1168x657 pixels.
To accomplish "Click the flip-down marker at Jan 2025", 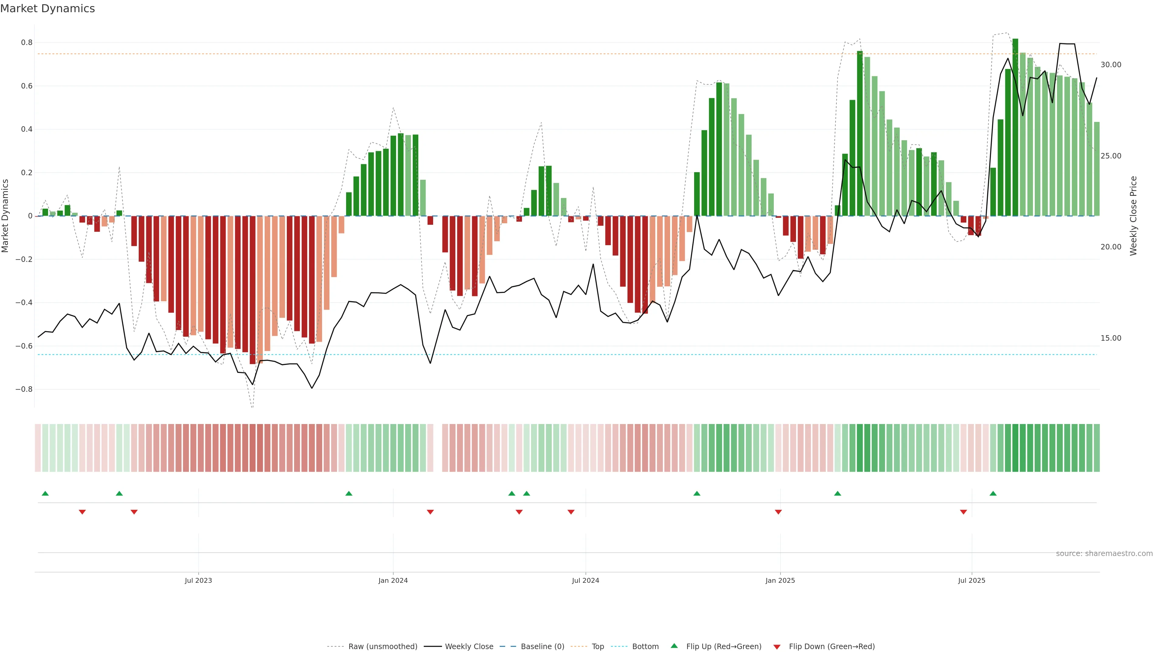I will tap(778, 512).
